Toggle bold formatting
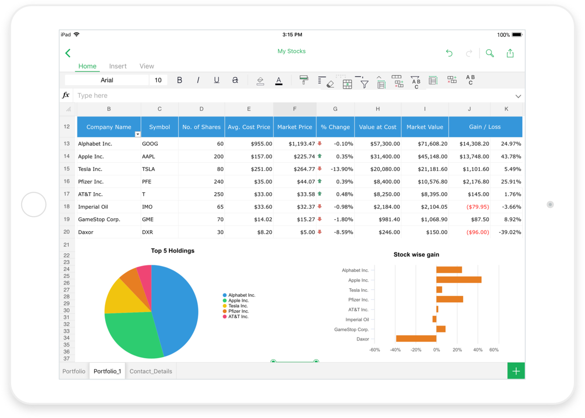Image resolution: width=585 pixels, height=418 pixels. (x=179, y=80)
